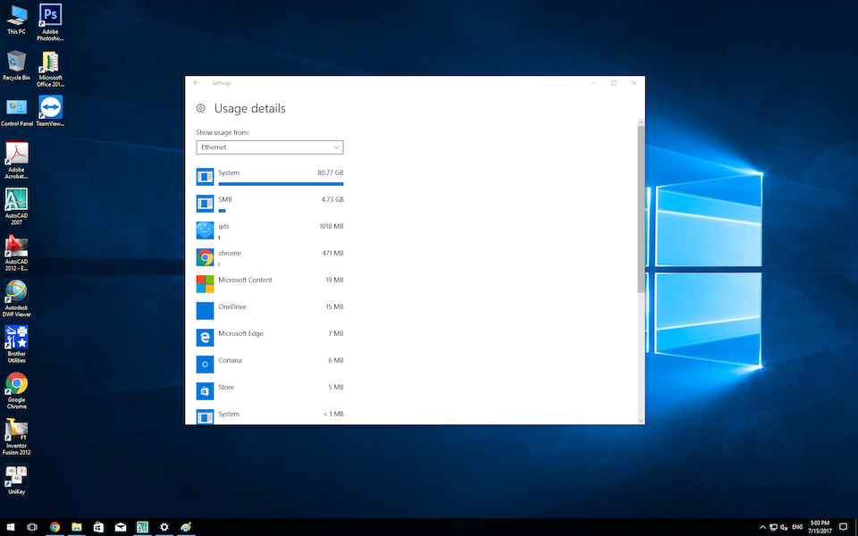This screenshot has width=858, height=536.
Task: Open the Show usage from Ethernet dropdown
Action: point(269,147)
